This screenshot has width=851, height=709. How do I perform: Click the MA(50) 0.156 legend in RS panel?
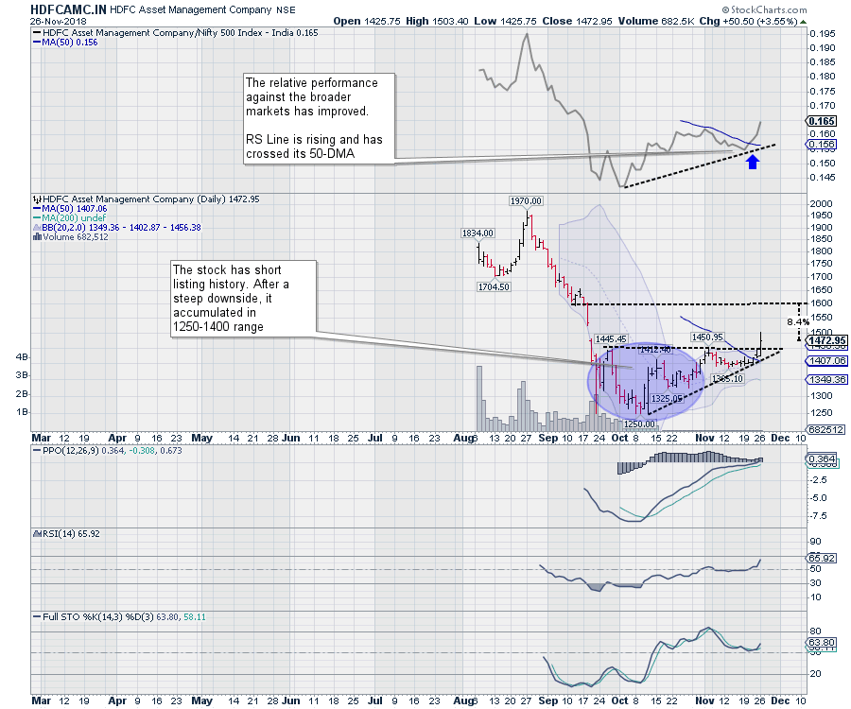(65, 43)
